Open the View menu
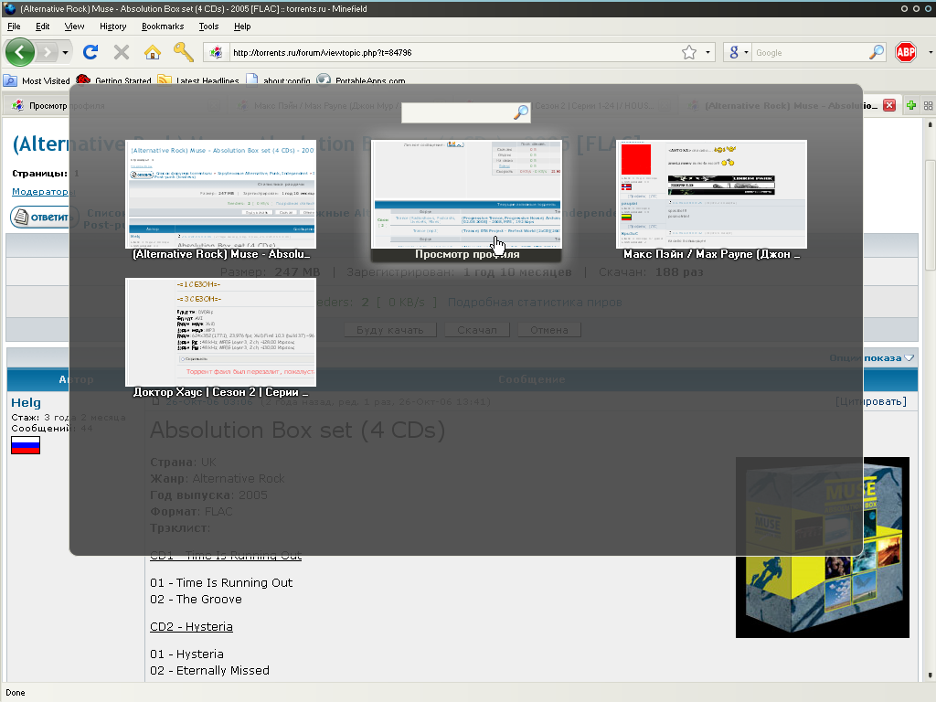Image resolution: width=936 pixels, height=702 pixels. 74,27
